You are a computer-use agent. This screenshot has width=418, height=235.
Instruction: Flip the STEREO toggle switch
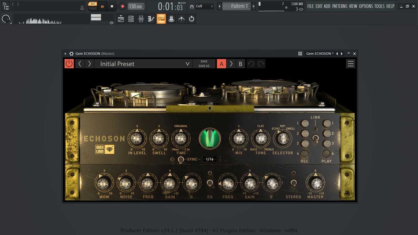[x=293, y=183]
